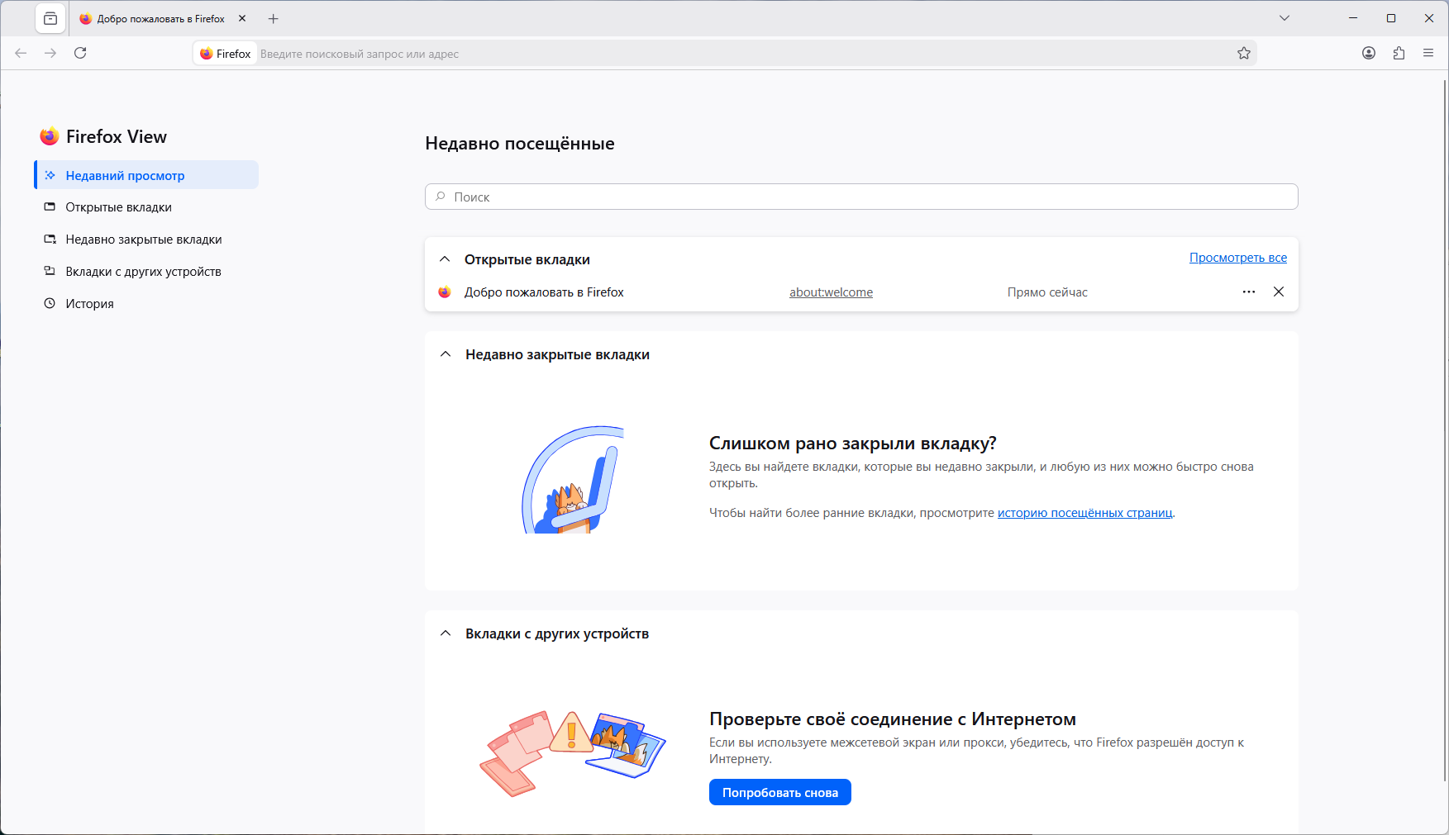This screenshot has width=1449, height=835.
Task: Open the account profile menu
Action: tap(1369, 53)
